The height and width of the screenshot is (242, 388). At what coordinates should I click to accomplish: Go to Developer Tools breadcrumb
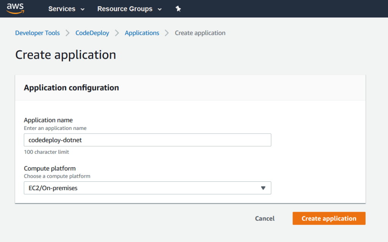38,33
